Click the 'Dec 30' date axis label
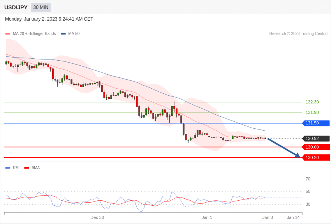This screenshot has height=224, width=331. tap(97, 217)
